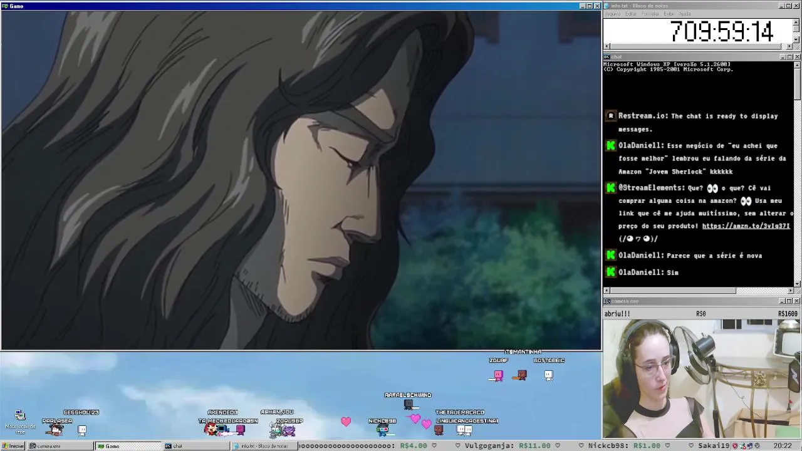This screenshot has height=451, width=802.
Task: Activate the chat taskbar button
Action: coord(196,446)
